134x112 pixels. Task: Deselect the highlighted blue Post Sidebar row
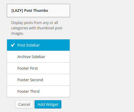point(38,45)
